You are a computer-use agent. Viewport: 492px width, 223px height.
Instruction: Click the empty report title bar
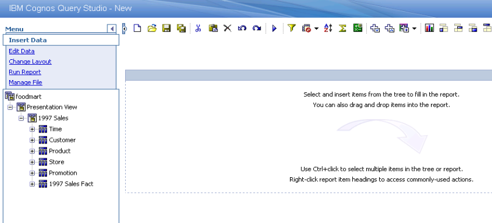coord(308,75)
